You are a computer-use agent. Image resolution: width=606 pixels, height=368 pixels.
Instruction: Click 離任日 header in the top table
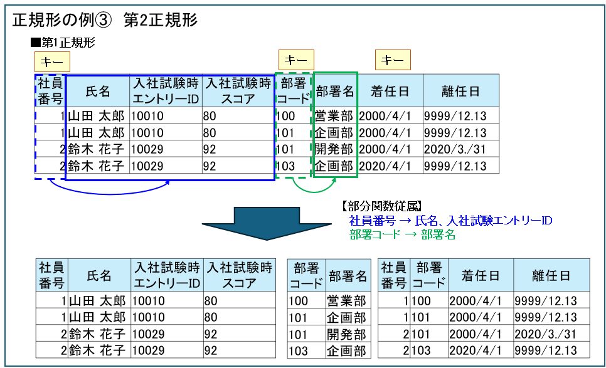tap(460, 91)
